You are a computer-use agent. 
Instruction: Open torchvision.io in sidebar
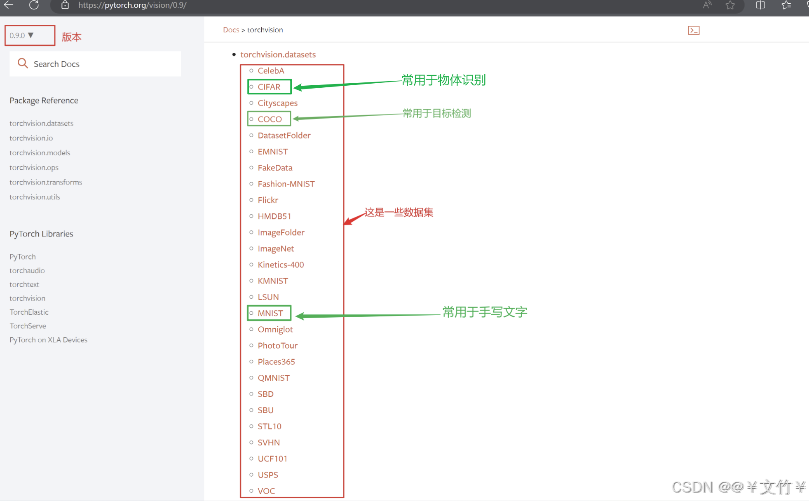coord(31,138)
